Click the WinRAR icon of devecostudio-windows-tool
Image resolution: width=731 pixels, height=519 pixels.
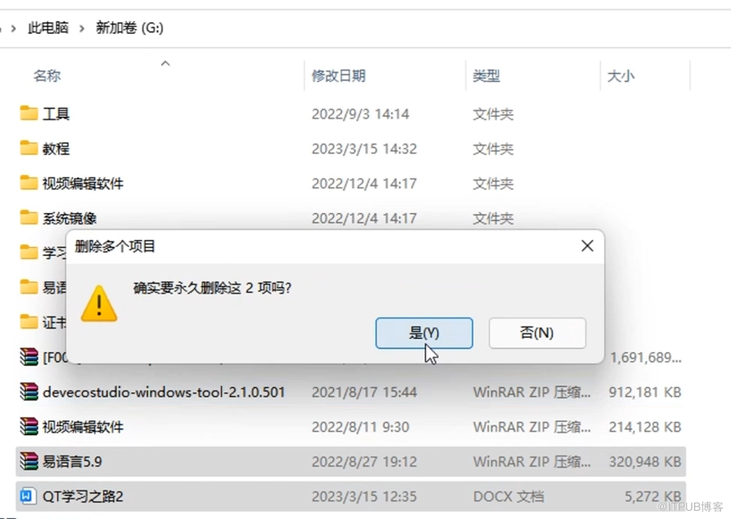29,392
